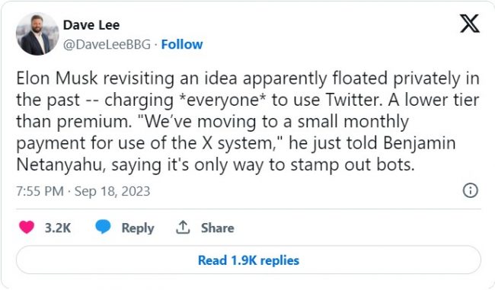
Task: Select the Share text label
Action: point(218,228)
